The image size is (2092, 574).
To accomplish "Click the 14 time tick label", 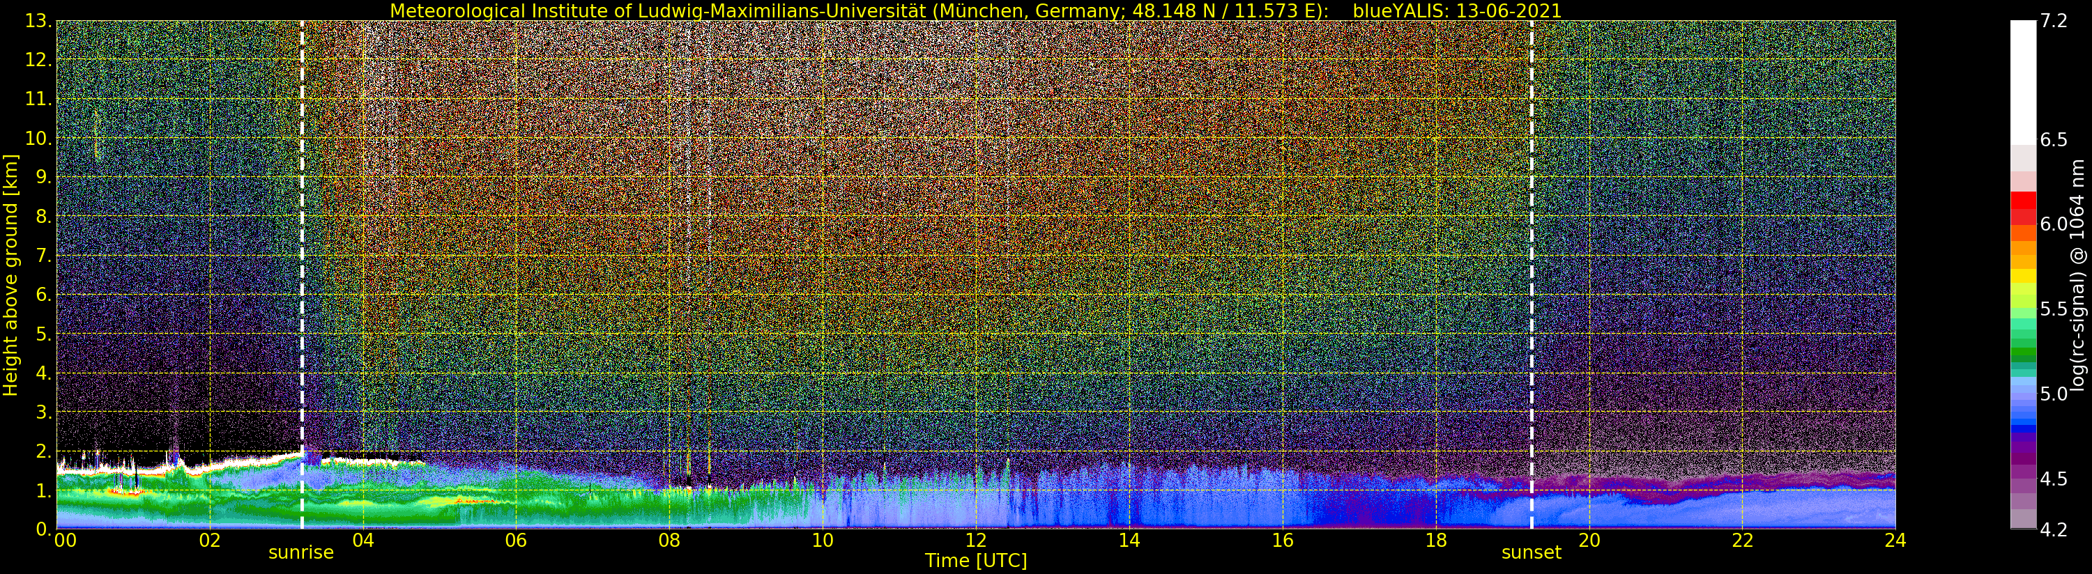I will [1129, 540].
